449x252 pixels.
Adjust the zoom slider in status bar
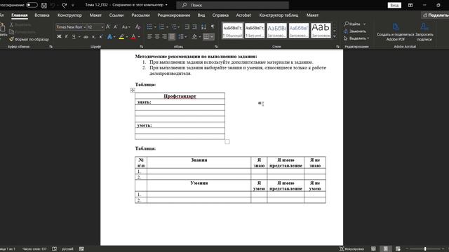click(425, 249)
